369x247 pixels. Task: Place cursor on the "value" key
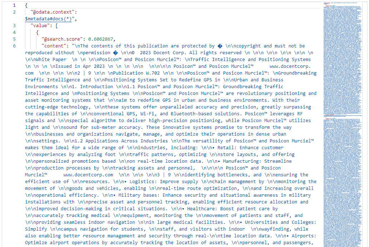[40, 26]
